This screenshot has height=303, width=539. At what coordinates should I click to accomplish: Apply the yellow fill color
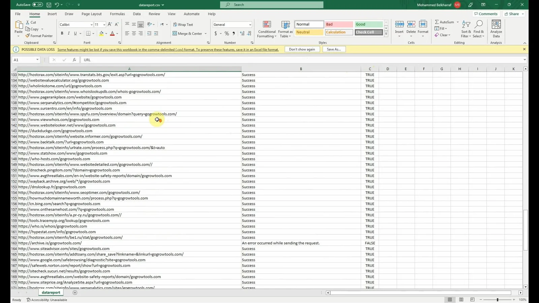click(101, 33)
